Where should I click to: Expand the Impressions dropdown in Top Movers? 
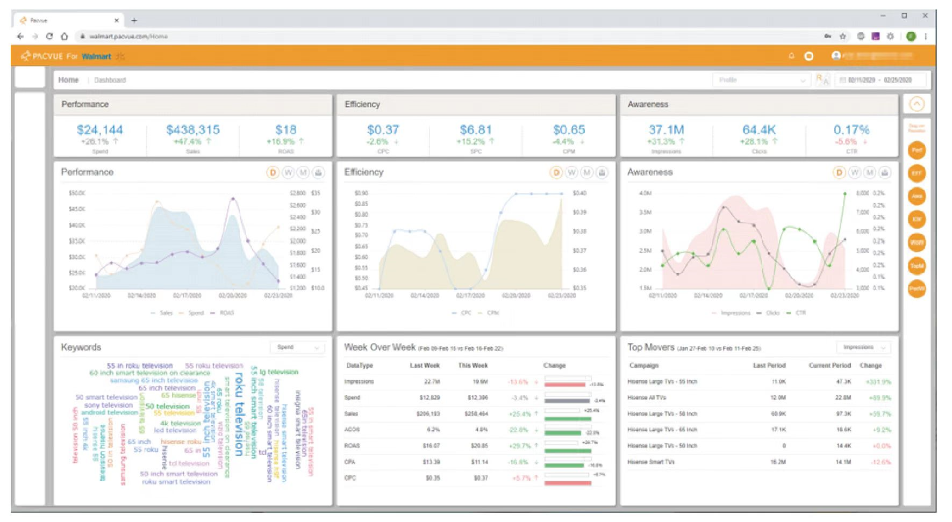click(864, 347)
